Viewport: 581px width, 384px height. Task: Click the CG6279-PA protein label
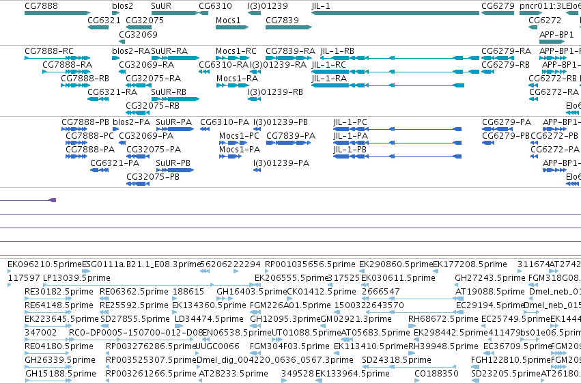tap(507, 122)
